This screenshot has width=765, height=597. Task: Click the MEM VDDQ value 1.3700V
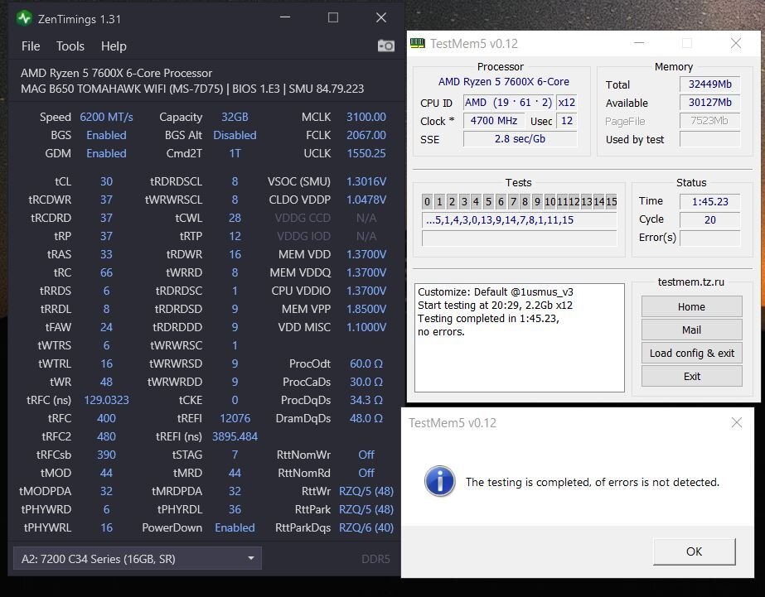[x=366, y=272]
